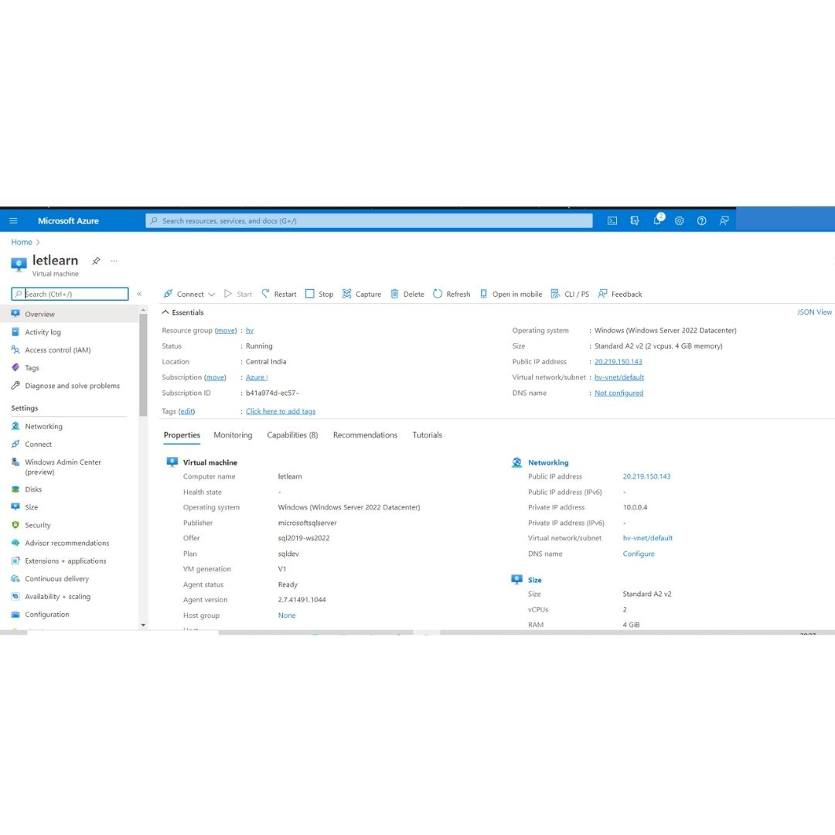Viewport: 835px width, 835px height.
Task: Click Feedback in the command bar
Action: click(x=620, y=294)
